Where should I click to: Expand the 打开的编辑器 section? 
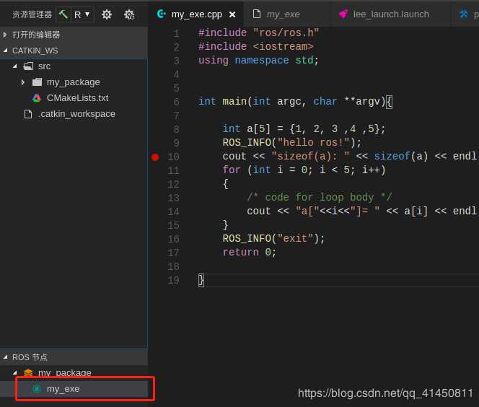coord(74,35)
